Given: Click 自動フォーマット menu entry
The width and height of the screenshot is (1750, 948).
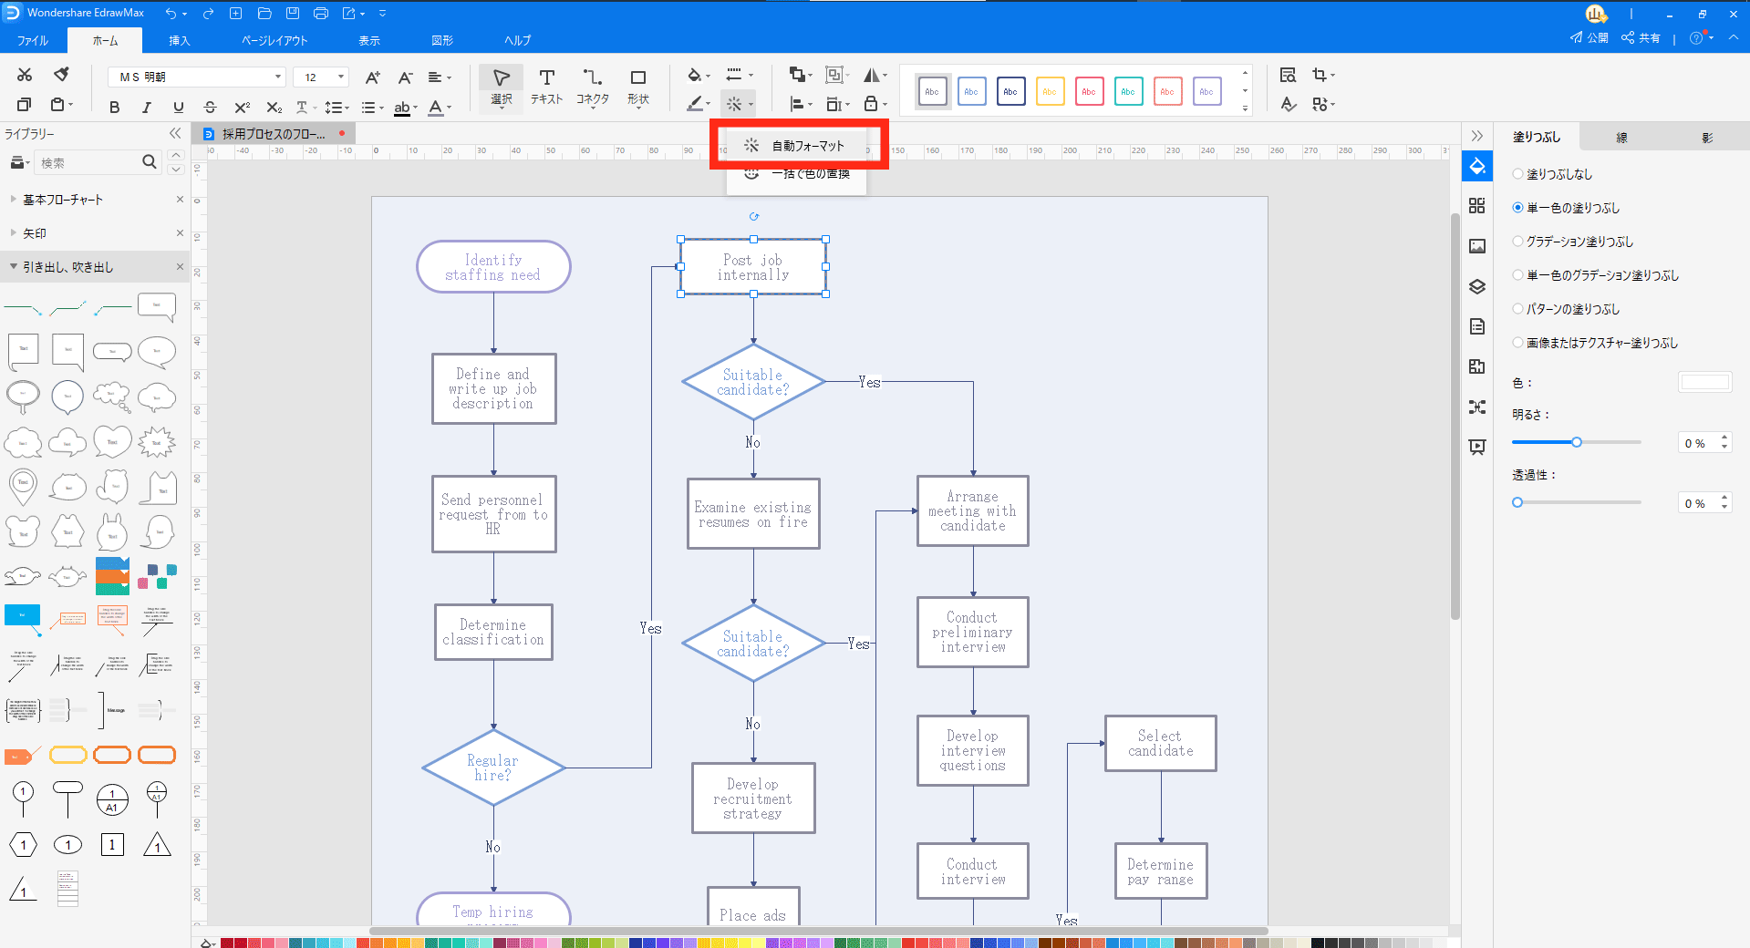Looking at the screenshot, I should [x=807, y=146].
